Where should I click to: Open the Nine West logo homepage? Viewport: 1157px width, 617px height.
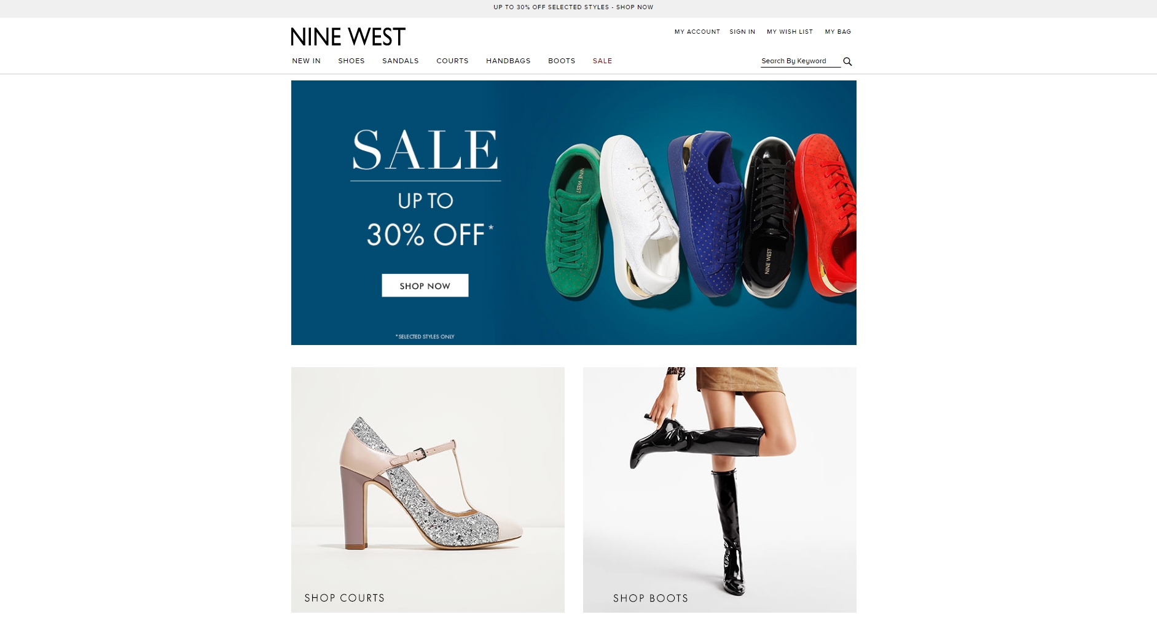pos(348,37)
